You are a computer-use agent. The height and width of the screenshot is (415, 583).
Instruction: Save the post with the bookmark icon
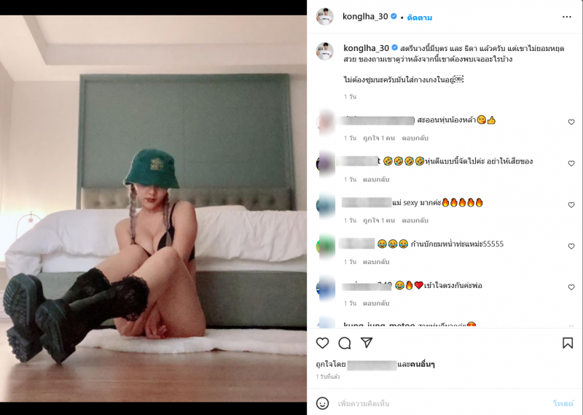point(568,343)
